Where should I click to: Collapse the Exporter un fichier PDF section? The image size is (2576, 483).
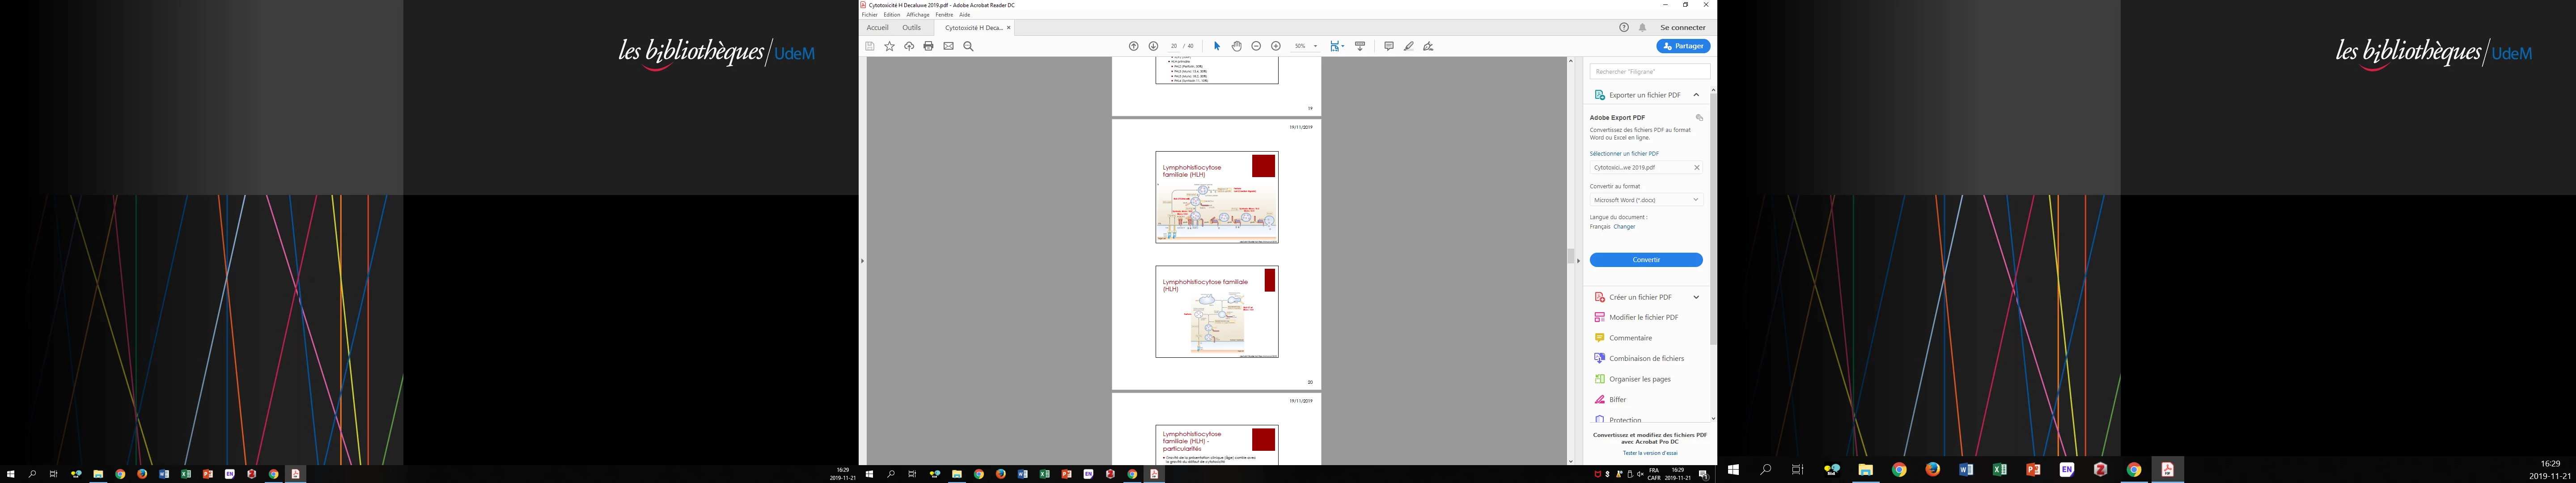click(x=1695, y=95)
